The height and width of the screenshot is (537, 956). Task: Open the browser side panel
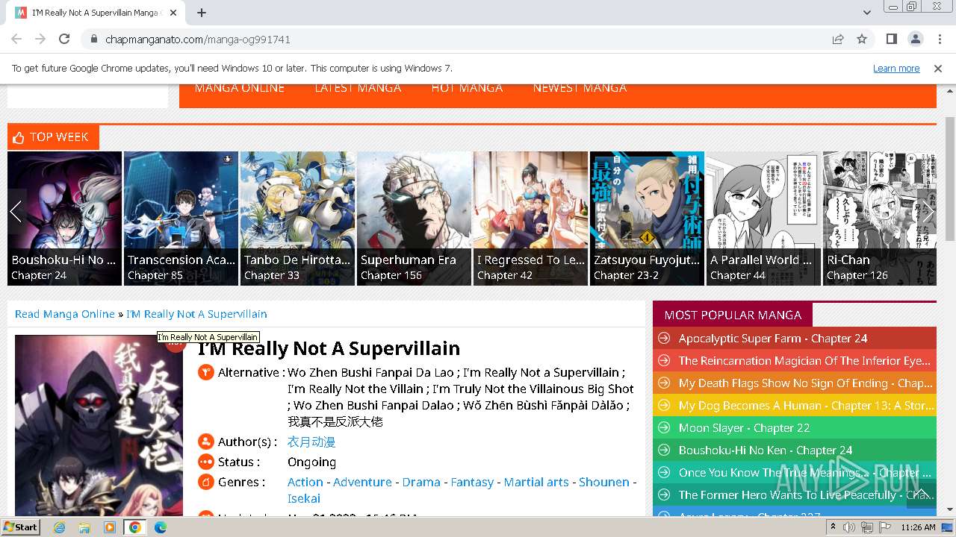pos(891,39)
